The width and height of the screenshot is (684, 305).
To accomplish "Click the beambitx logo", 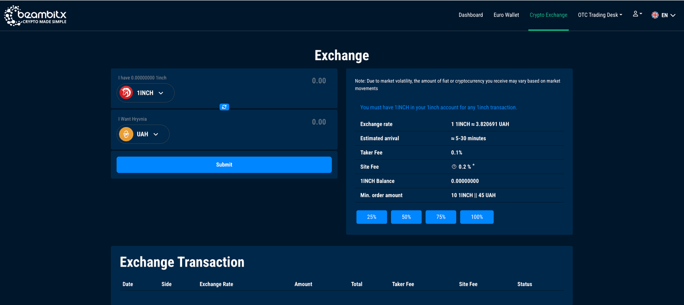I will pyautogui.click(x=35, y=16).
